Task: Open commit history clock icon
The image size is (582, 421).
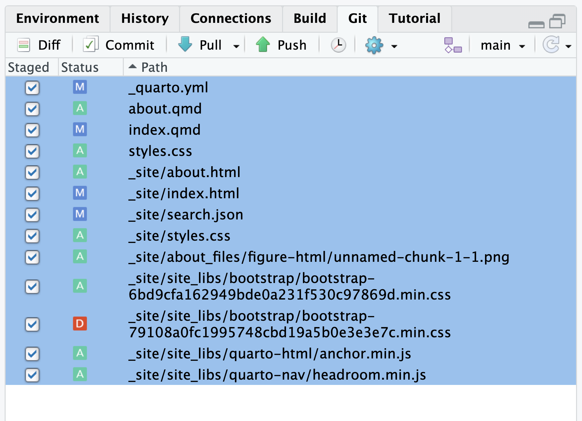Action: tap(338, 45)
